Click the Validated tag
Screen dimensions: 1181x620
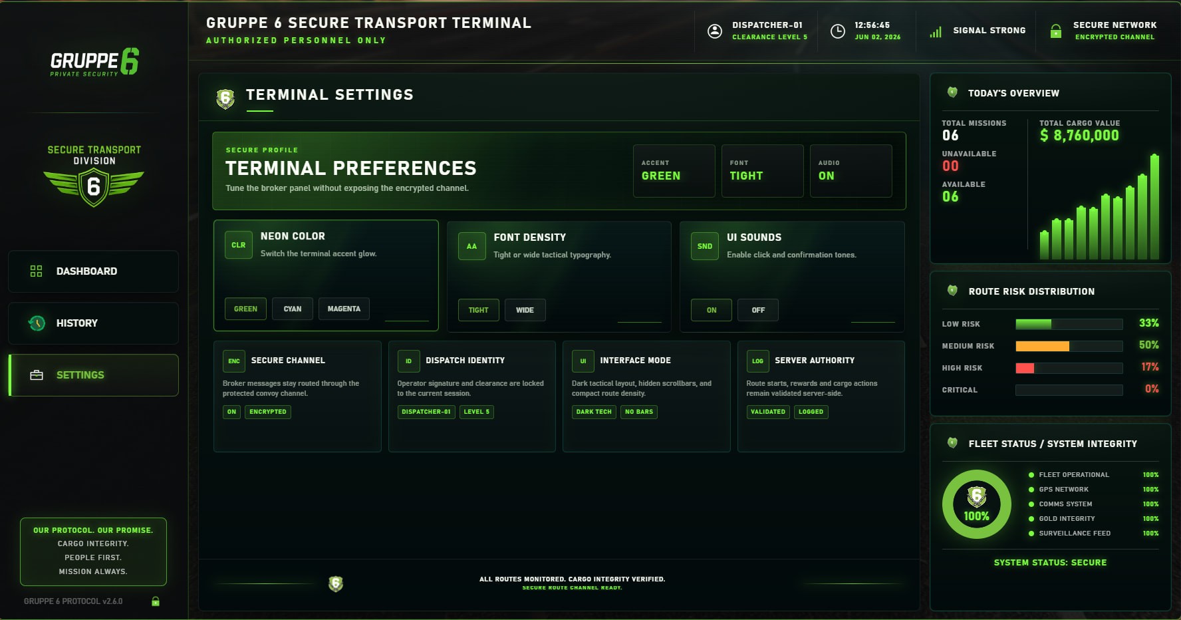tap(768, 412)
